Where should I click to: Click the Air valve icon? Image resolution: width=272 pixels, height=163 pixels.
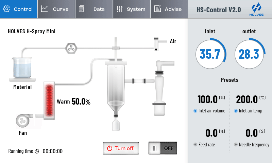[x=157, y=44]
